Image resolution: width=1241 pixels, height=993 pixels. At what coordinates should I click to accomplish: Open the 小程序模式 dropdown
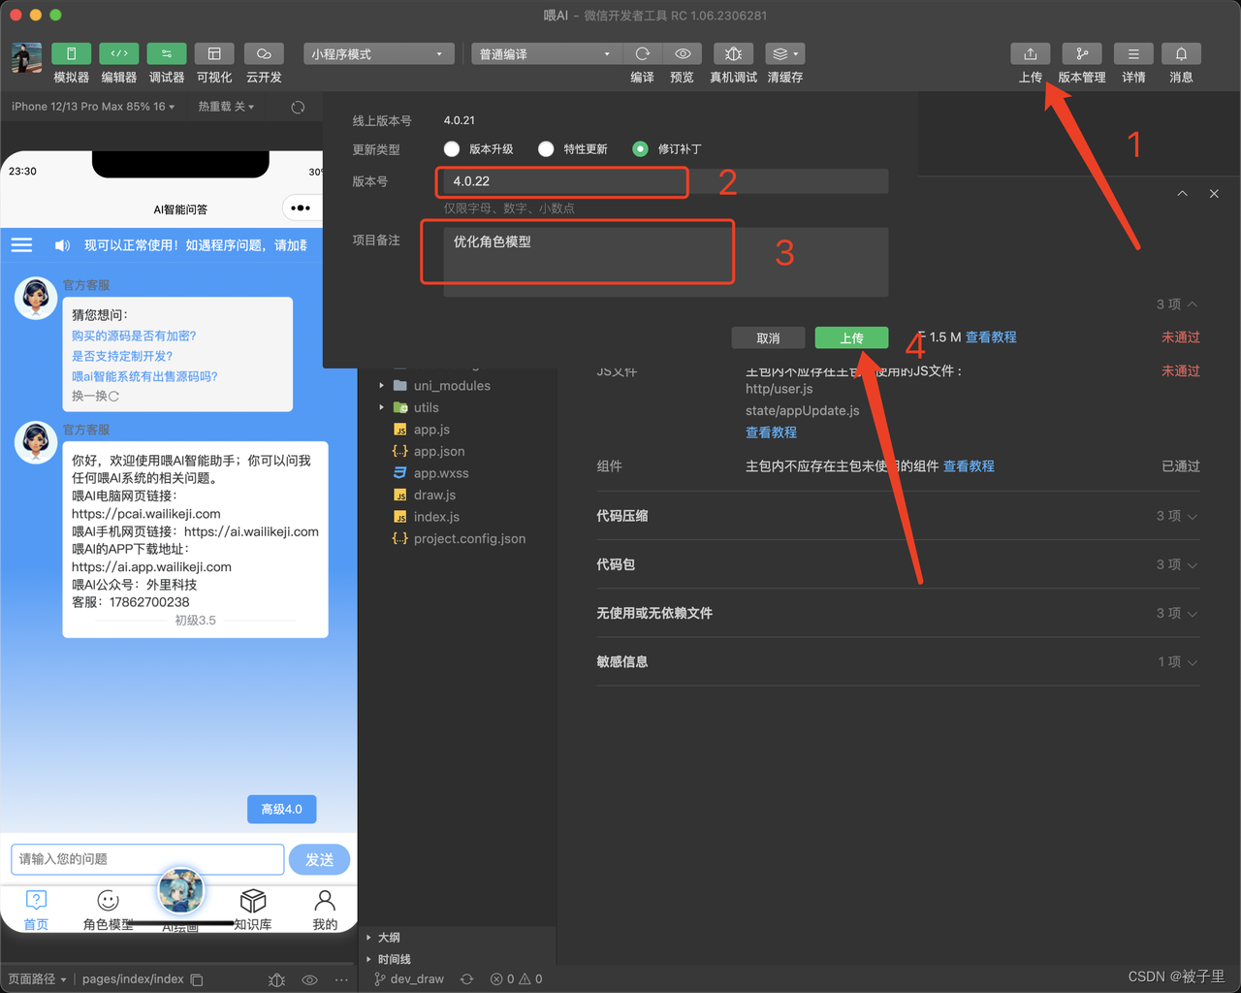(379, 54)
